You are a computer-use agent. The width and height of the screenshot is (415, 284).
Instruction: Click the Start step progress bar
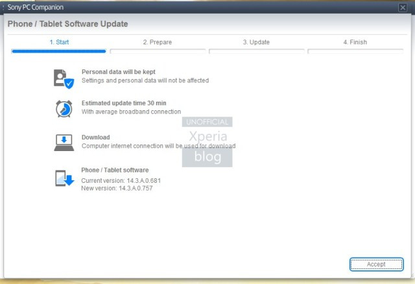point(59,51)
